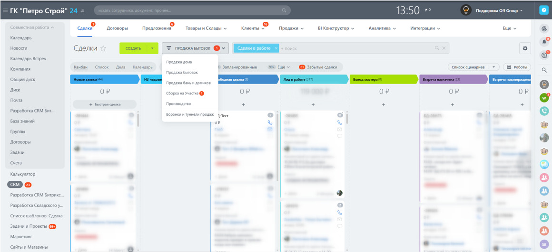This screenshot has width=552, height=252.
Task: Click the phone icon on Тест deal card
Action: (270, 122)
